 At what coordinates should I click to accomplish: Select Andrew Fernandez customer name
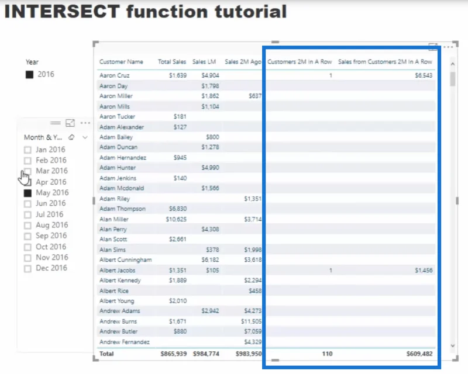tap(124, 342)
